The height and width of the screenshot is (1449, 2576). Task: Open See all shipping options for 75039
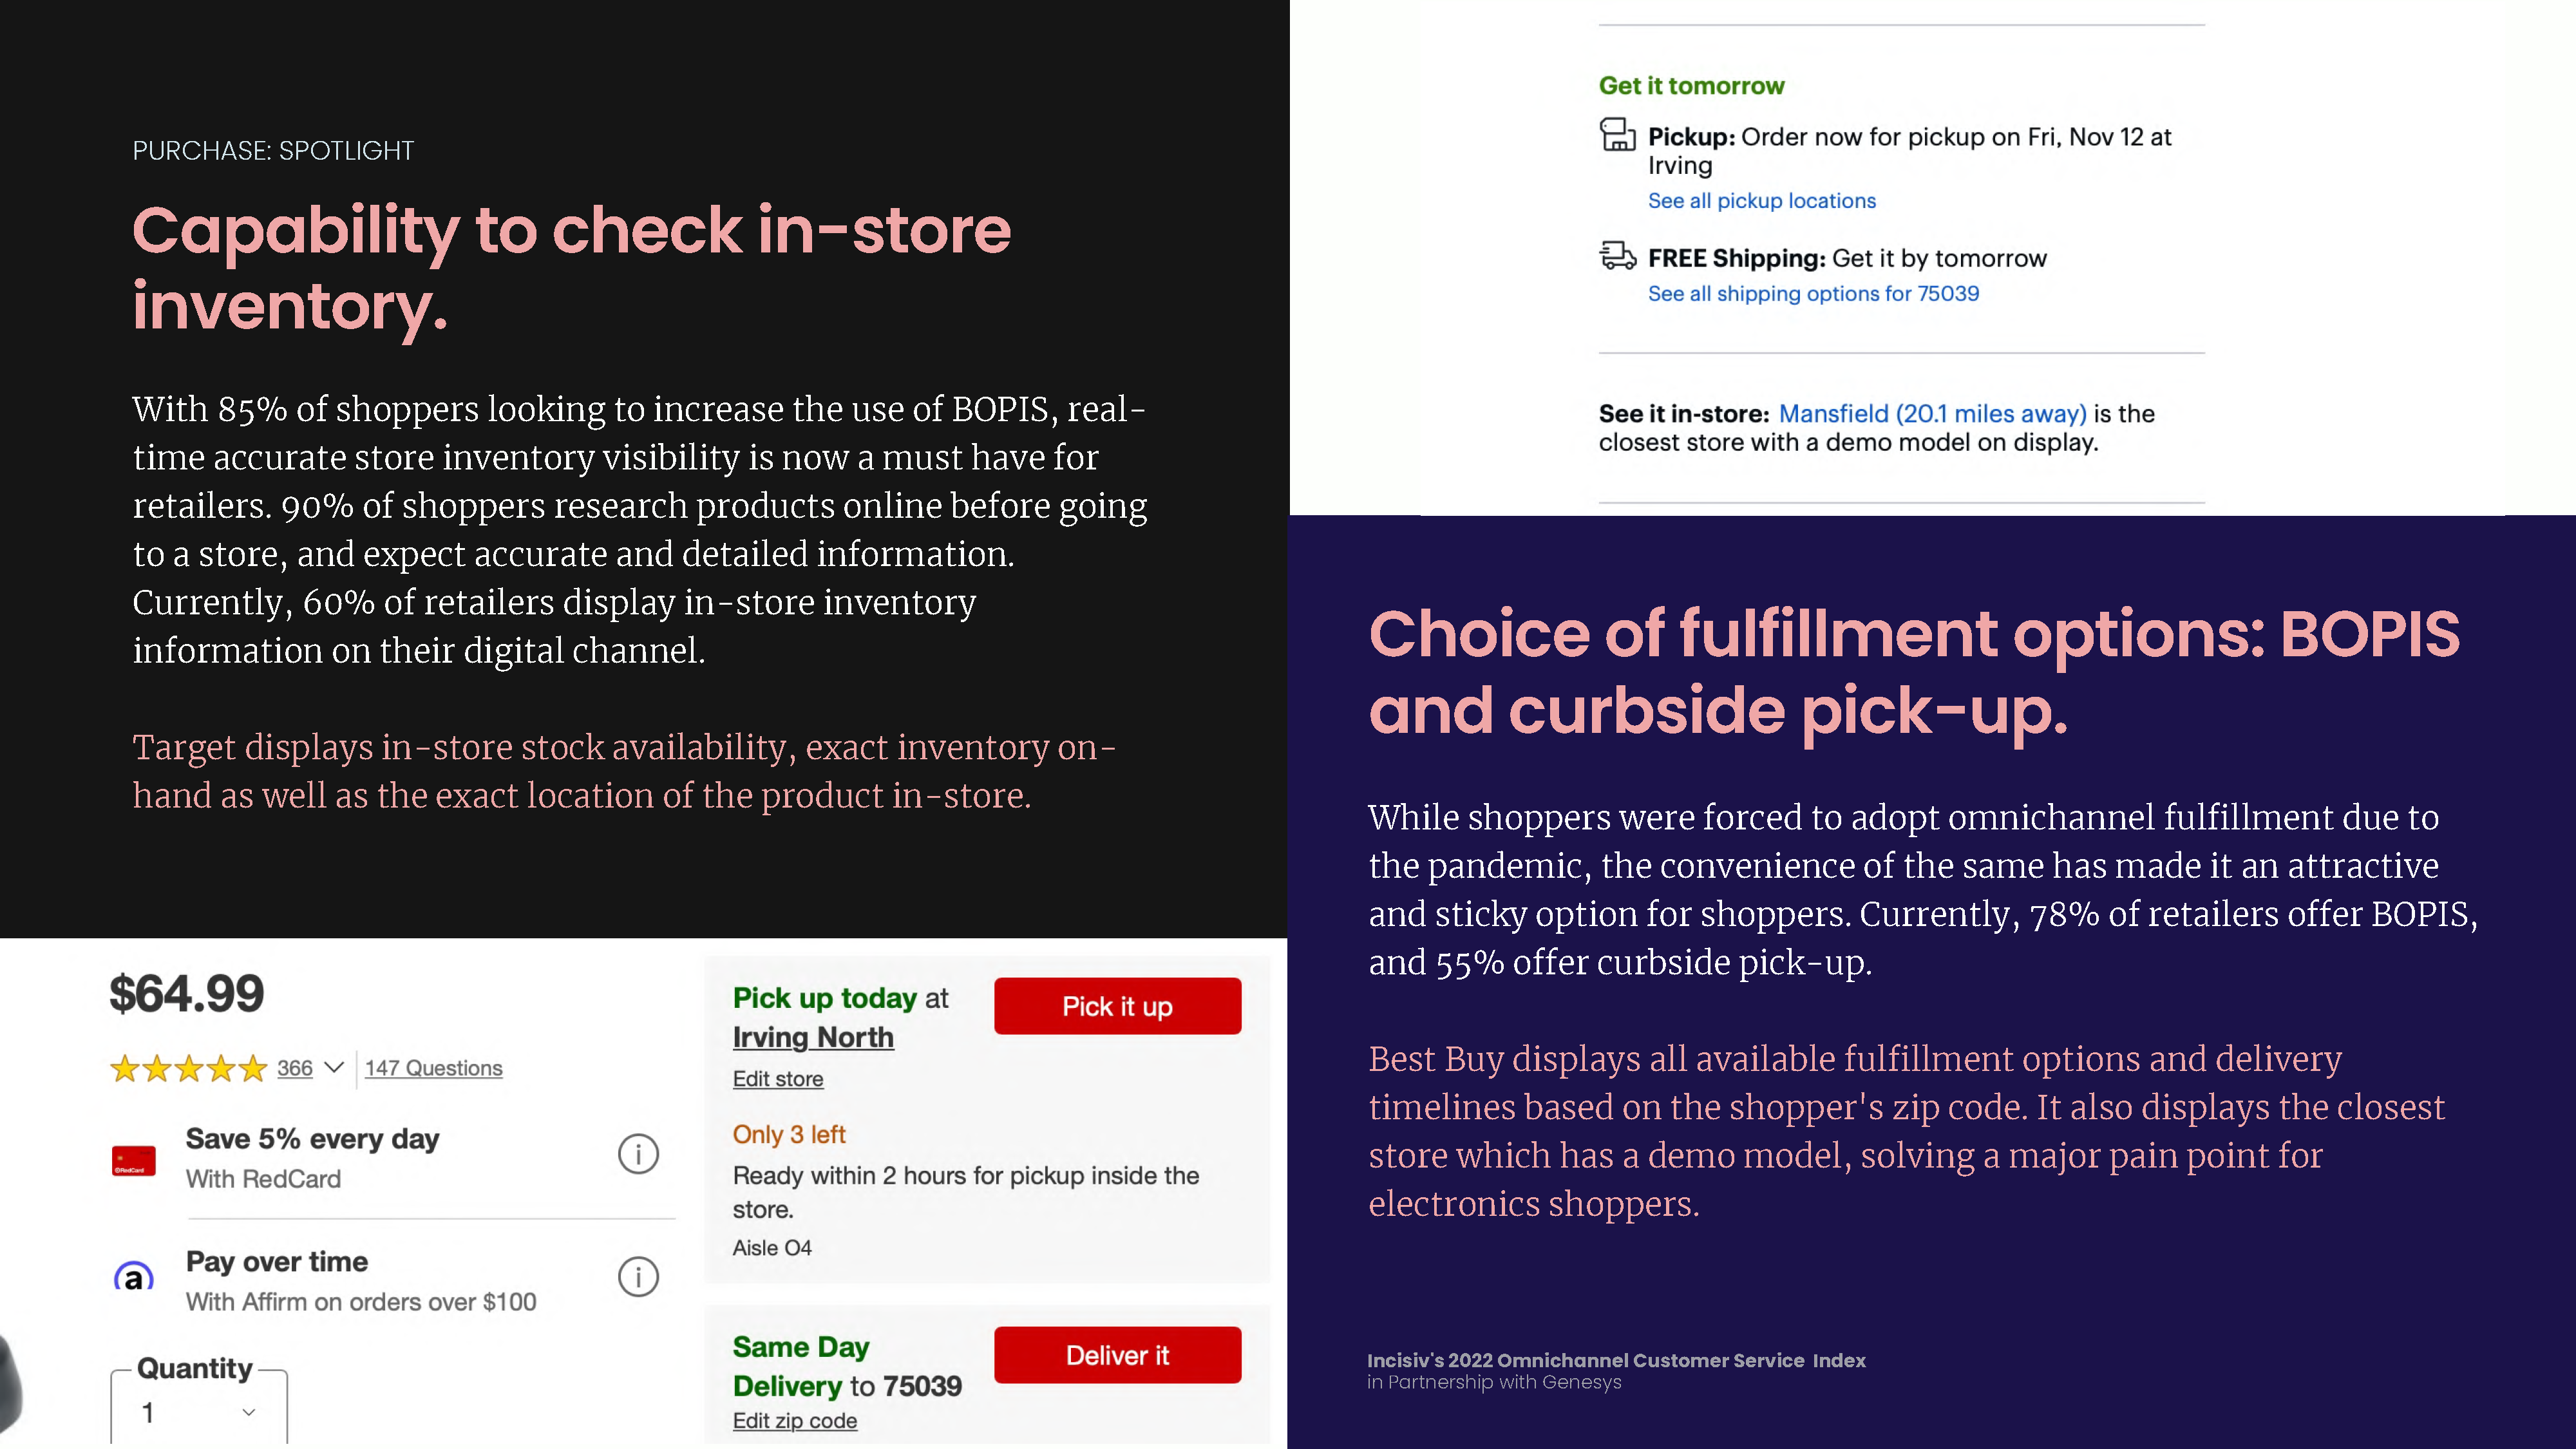click(x=1813, y=294)
